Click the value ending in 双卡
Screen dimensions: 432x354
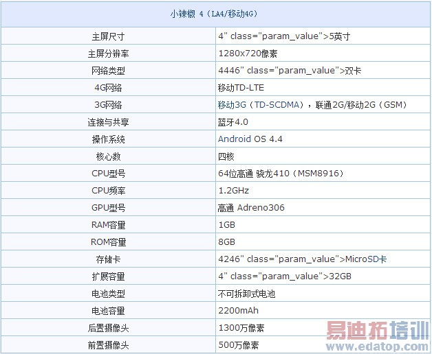click(290, 71)
